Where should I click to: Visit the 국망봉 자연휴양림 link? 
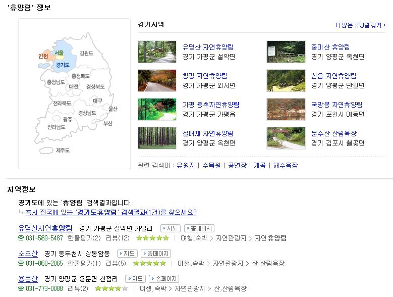[336, 105]
